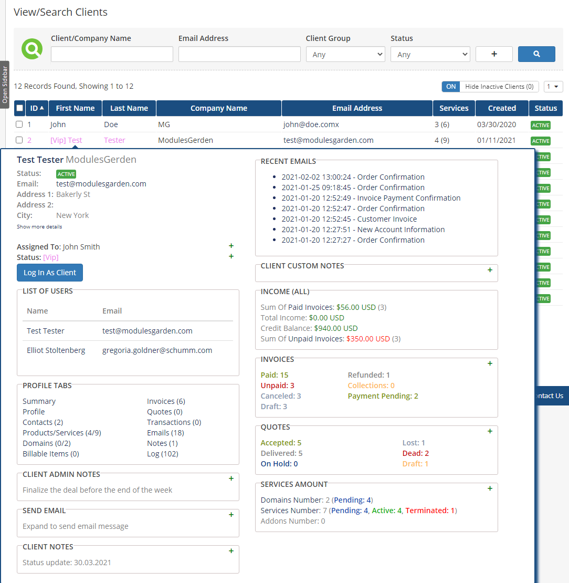The image size is (569, 583).
Task: Sort by Company Name column header
Action: point(218,108)
